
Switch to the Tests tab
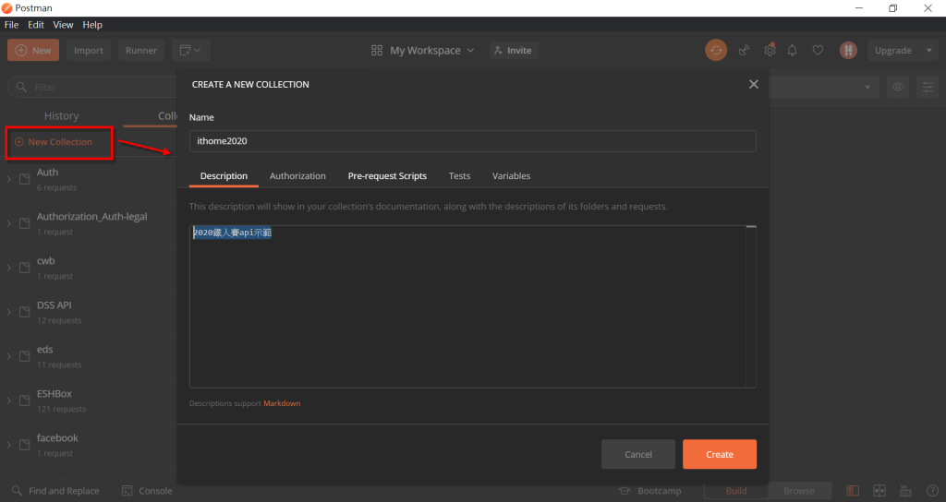(459, 176)
